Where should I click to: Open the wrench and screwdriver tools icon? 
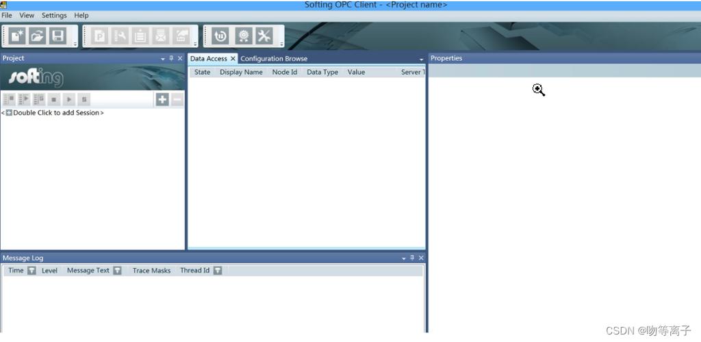(x=264, y=36)
